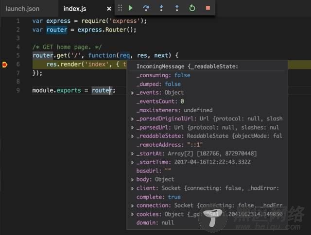The height and width of the screenshot is (235, 311).
Task: Click the _dumped: false property
Action: click(x=158, y=84)
